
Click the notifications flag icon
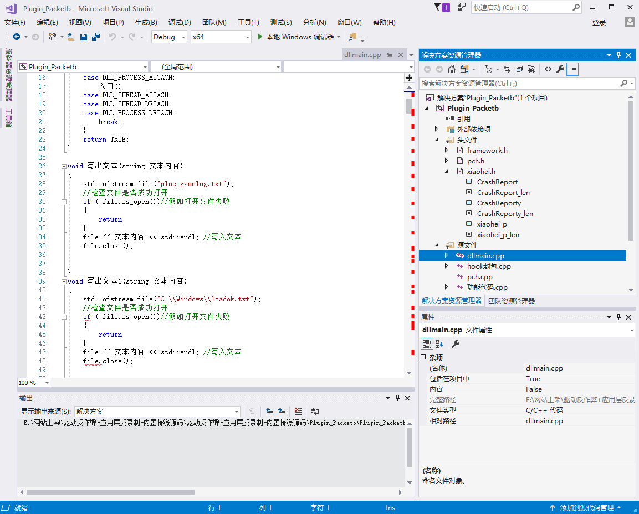point(442,7)
